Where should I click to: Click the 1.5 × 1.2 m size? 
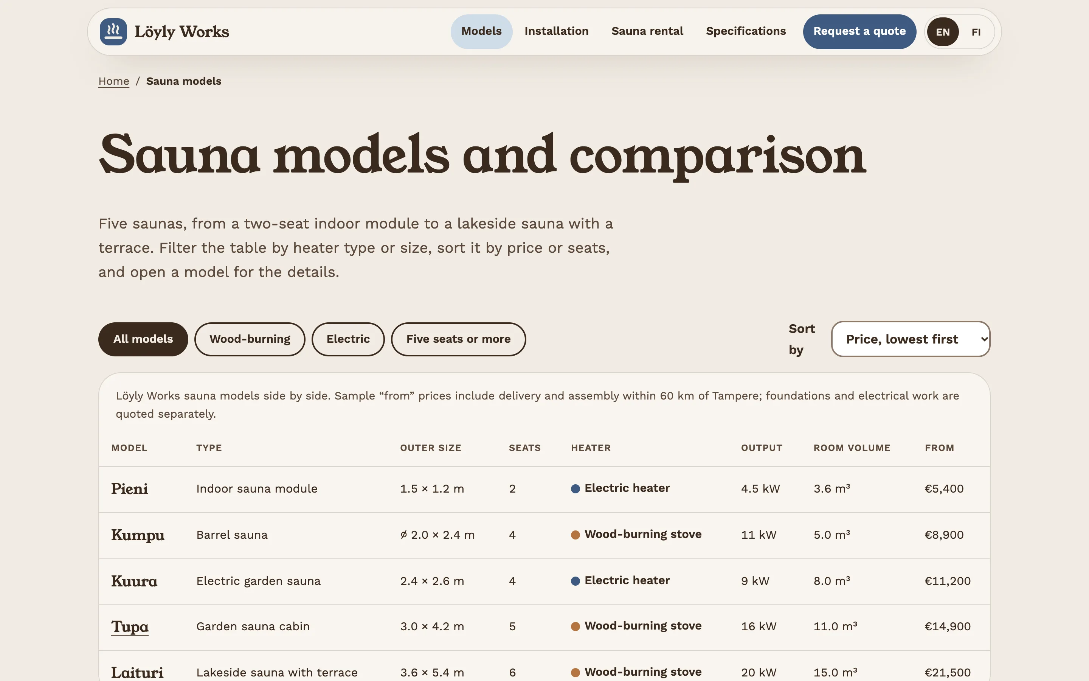(432, 489)
